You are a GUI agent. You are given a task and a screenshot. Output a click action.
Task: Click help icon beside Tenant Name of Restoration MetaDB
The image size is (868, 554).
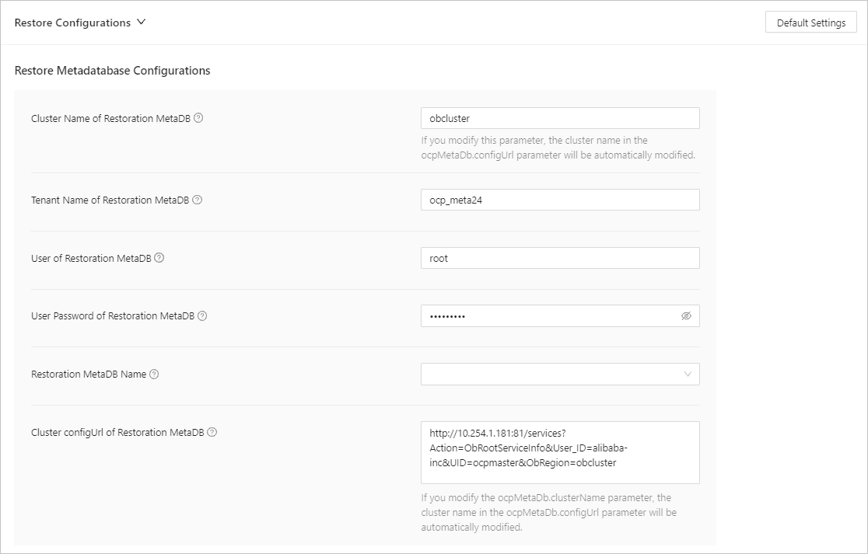point(198,200)
